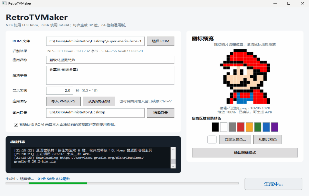Image resolution: width=309 pixels, height=196 pixels.
Task: Select the blue background swatch
Action: coord(266,127)
